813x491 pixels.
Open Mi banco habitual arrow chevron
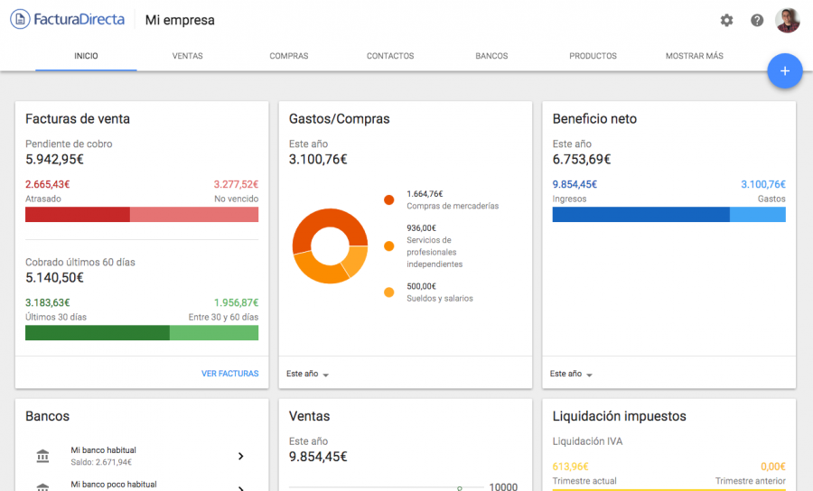[240, 457]
